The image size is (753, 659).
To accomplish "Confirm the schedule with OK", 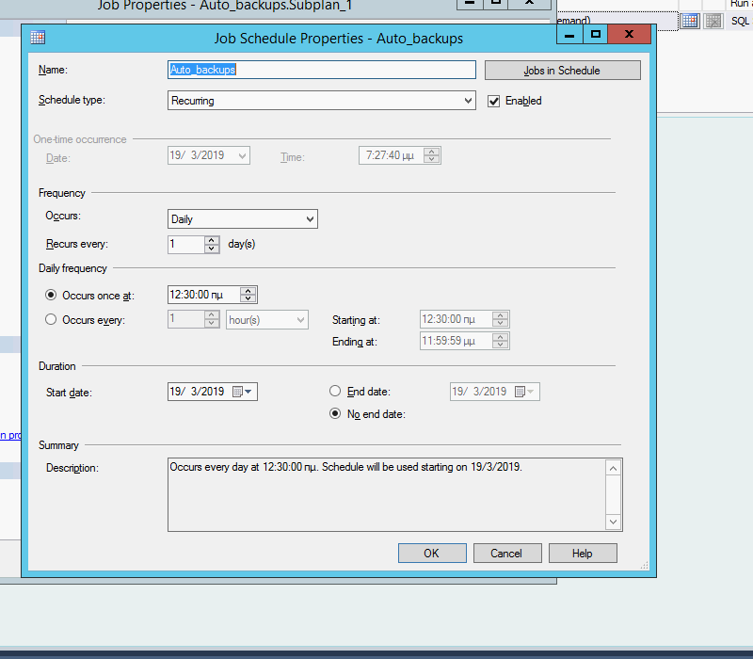I will coord(432,554).
